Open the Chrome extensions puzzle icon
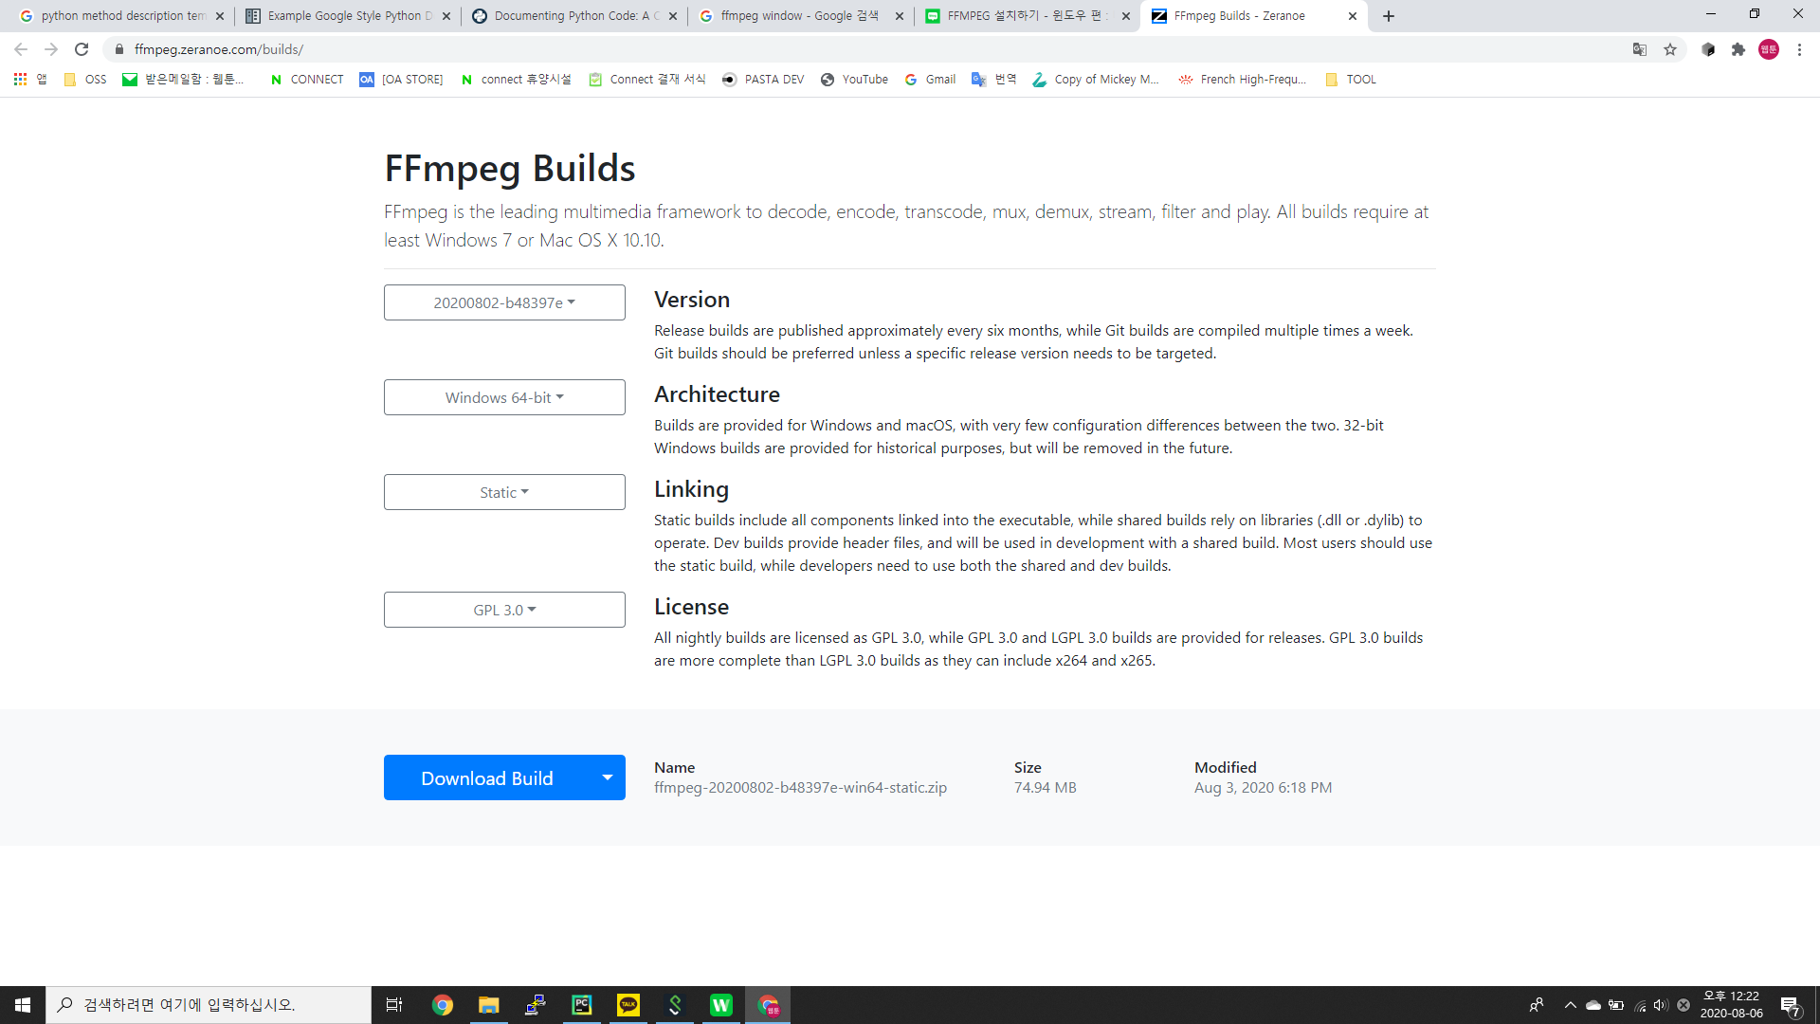Image resolution: width=1820 pixels, height=1024 pixels. click(1738, 49)
